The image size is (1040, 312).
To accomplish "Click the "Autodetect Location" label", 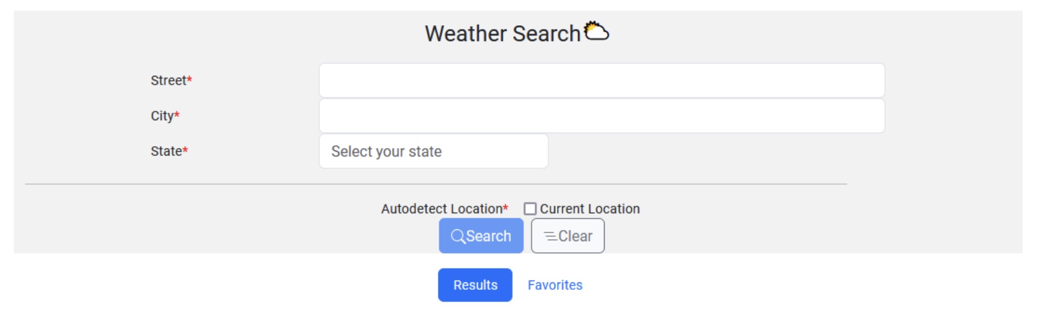I will pyautogui.click(x=442, y=209).
